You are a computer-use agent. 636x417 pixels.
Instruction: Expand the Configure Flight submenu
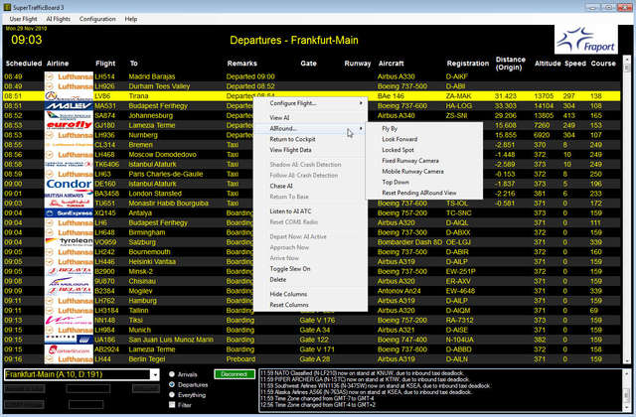310,103
